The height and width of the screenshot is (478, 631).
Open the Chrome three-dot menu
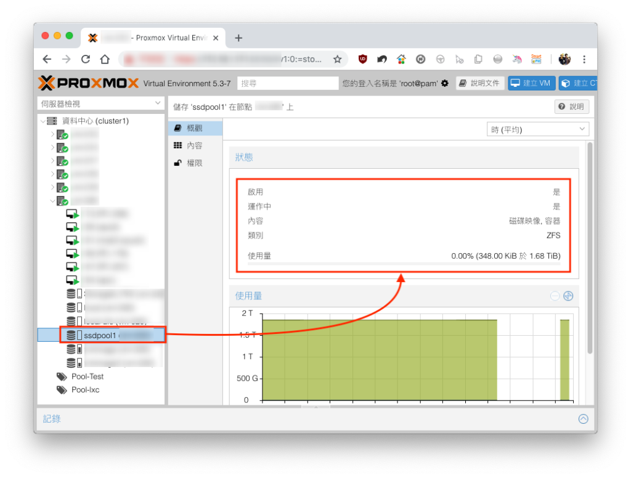(x=584, y=59)
